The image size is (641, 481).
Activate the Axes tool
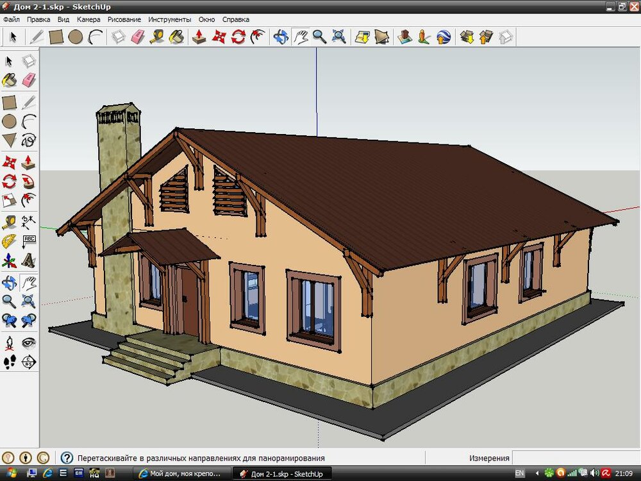[9, 261]
